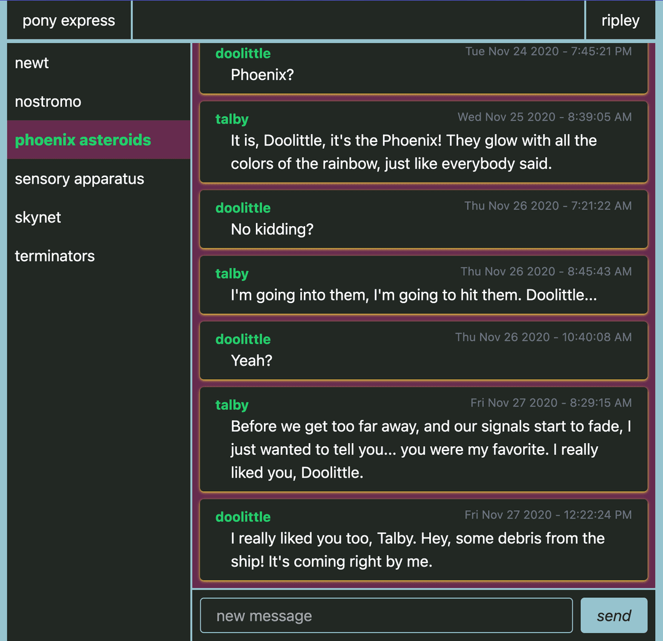Viewport: 663px width, 641px height.
Task: Go to the terminators chat
Action: [55, 256]
